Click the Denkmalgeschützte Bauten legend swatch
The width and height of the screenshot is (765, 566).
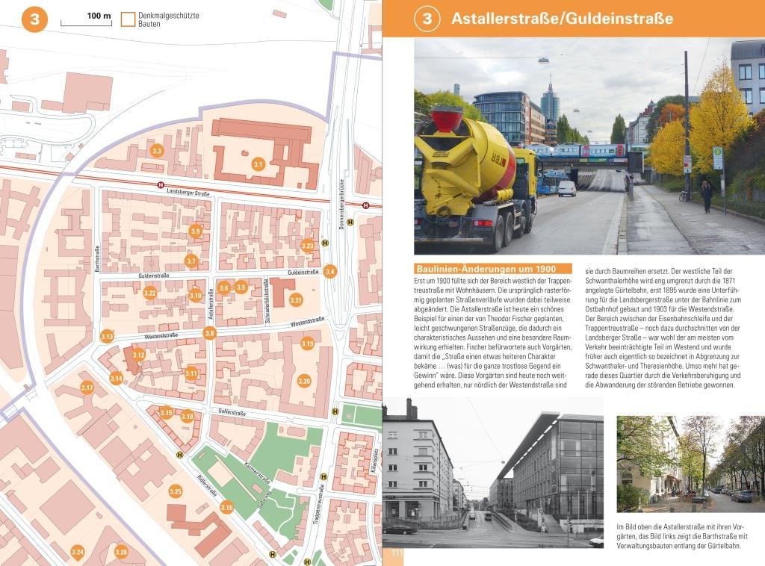pyautogui.click(x=128, y=19)
